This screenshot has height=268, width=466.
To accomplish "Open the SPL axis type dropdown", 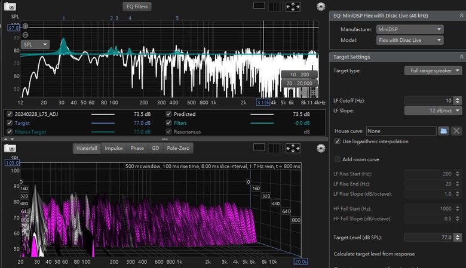I will pos(35,45).
